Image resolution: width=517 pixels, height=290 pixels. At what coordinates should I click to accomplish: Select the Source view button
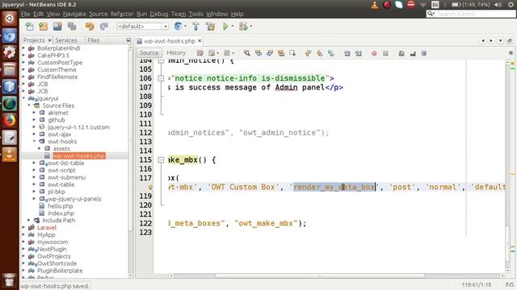[x=149, y=53]
